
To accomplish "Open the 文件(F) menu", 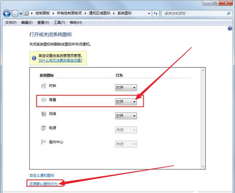I will [x=11, y=22].
